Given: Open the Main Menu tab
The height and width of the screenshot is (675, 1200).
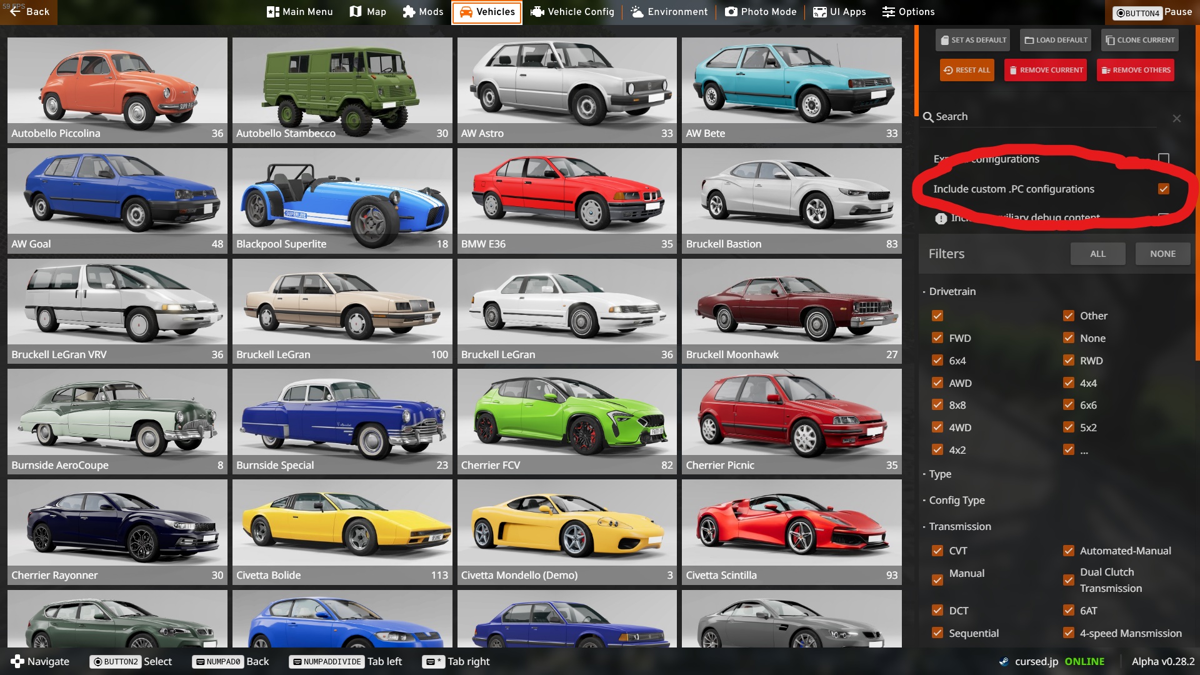Looking at the screenshot, I should (x=299, y=12).
